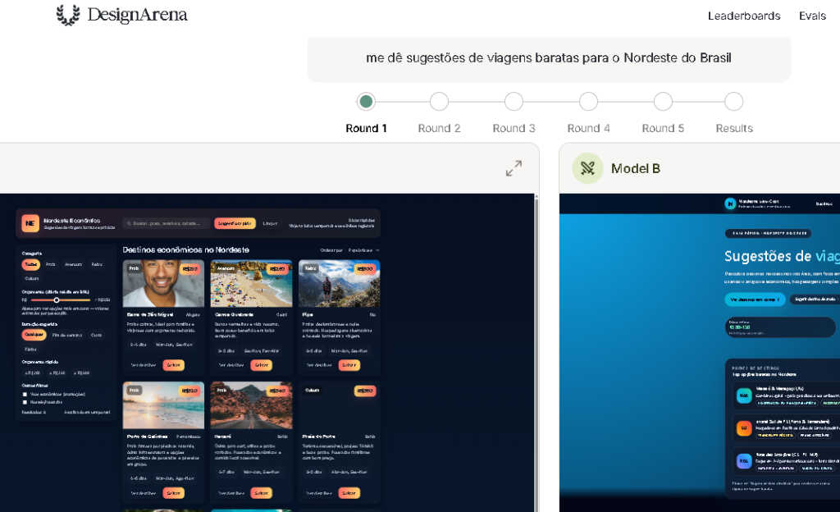Select the Round 1 step indicator
This screenshot has width=840, height=512.
(366, 102)
